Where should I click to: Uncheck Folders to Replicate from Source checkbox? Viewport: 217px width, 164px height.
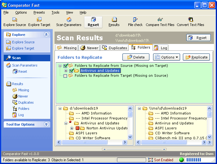click(x=65, y=66)
